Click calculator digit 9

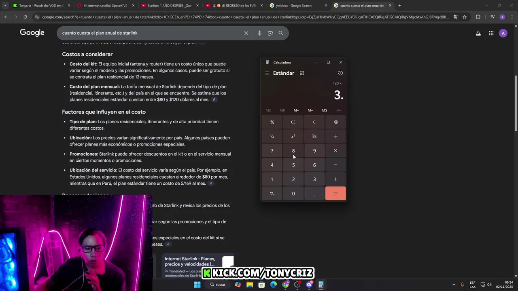pos(314,151)
